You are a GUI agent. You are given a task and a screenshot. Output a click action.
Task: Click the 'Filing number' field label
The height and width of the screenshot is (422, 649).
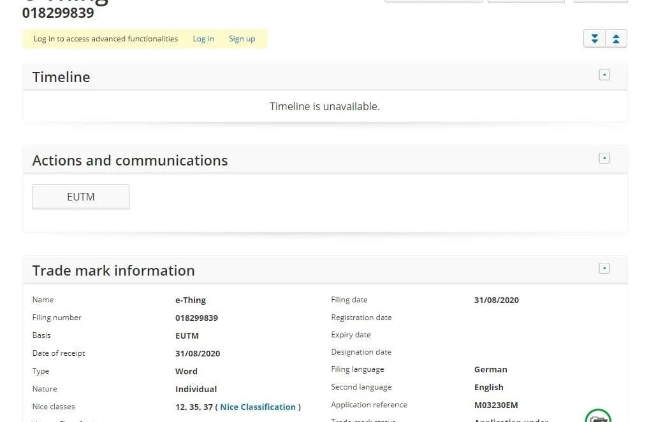tap(57, 318)
